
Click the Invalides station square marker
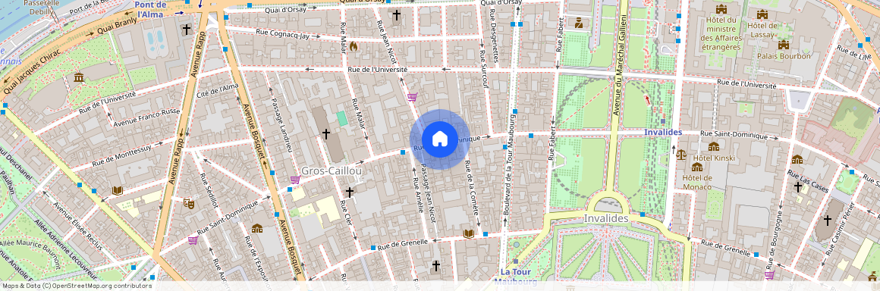663,121
